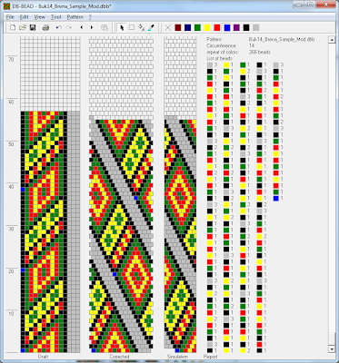Create a new pattern file
The width and height of the screenshot is (339, 363).
[x=13, y=28]
